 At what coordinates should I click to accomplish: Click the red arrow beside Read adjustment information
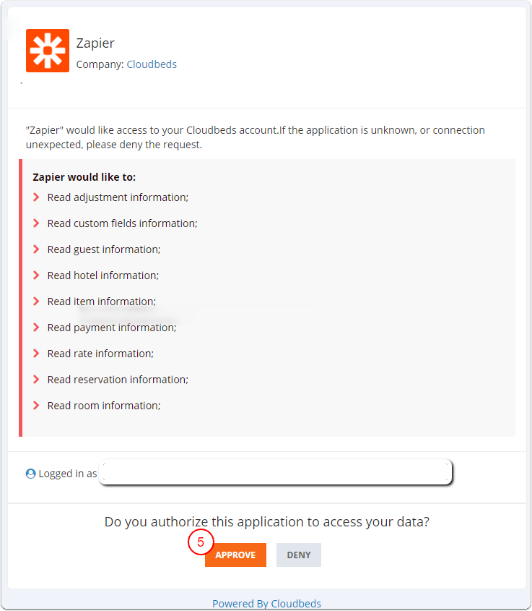(x=37, y=197)
